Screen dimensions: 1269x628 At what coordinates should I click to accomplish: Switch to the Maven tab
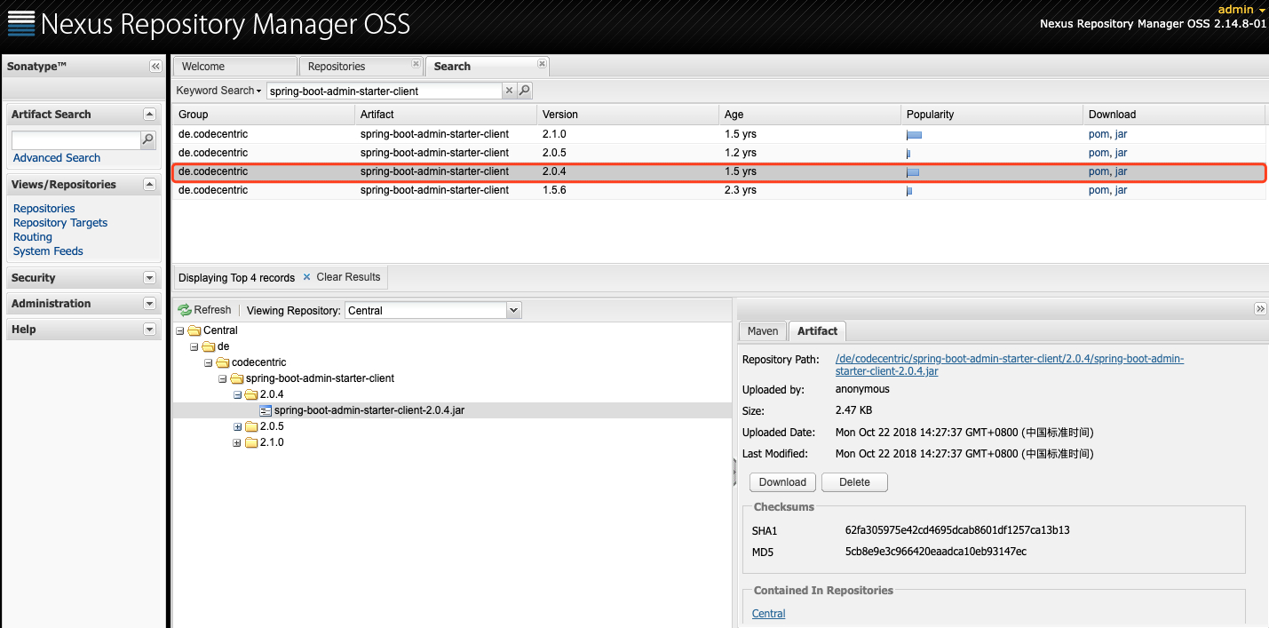762,330
